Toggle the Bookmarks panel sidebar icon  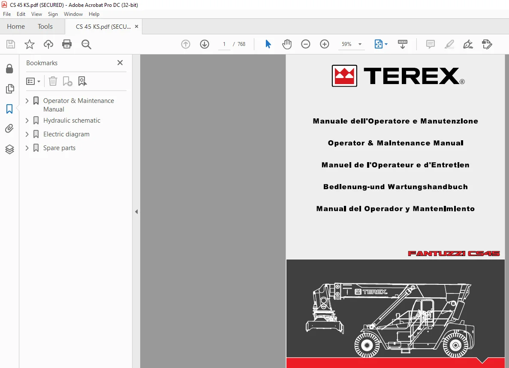click(9, 109)
